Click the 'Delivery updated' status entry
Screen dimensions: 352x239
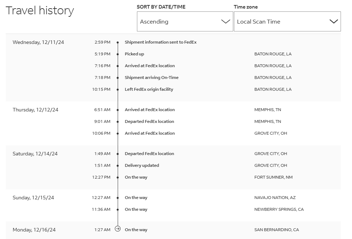(x=142, y=165)
